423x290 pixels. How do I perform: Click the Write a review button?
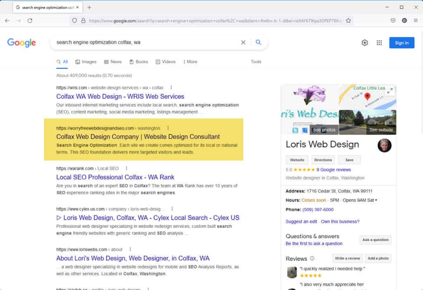coord(347,258)
